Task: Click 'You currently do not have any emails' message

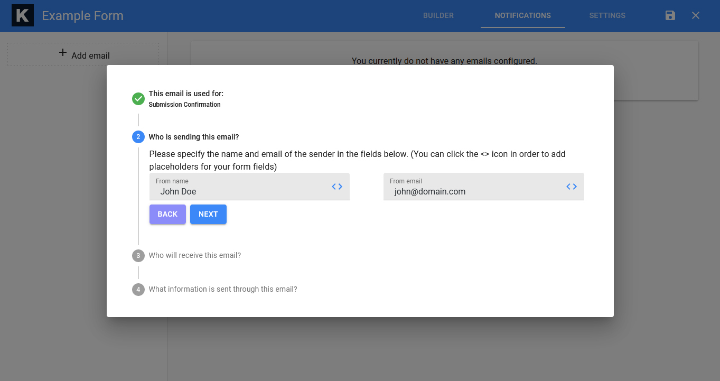Action: pyautogui.click(x=444, y=61)
